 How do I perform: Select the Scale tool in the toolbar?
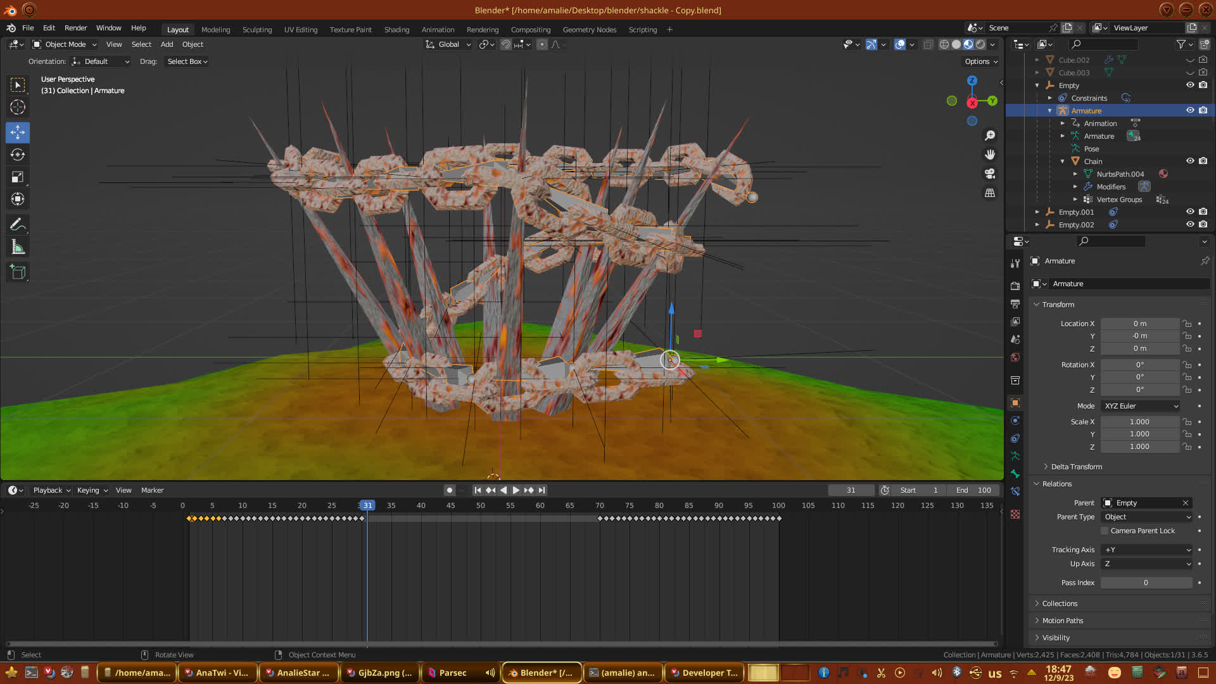click(x=18, y=177)
